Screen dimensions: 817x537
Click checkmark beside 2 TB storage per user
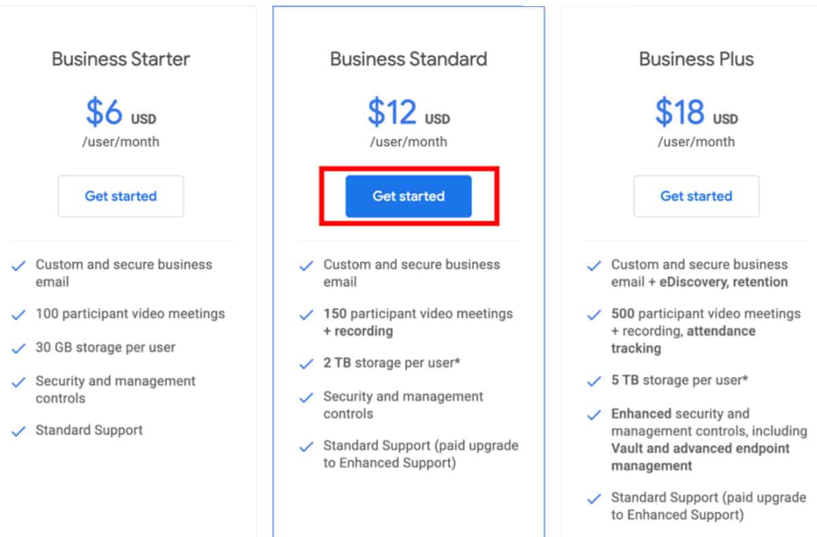(306, 364)
